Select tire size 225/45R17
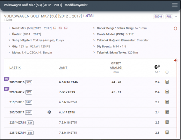Viewport: 181px width, 140px height. pos(17,92)
